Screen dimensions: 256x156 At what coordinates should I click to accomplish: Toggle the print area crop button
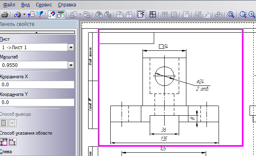(x=141, y=15)
